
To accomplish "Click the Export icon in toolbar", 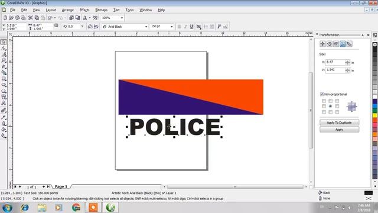I will [x=77, y=18].
